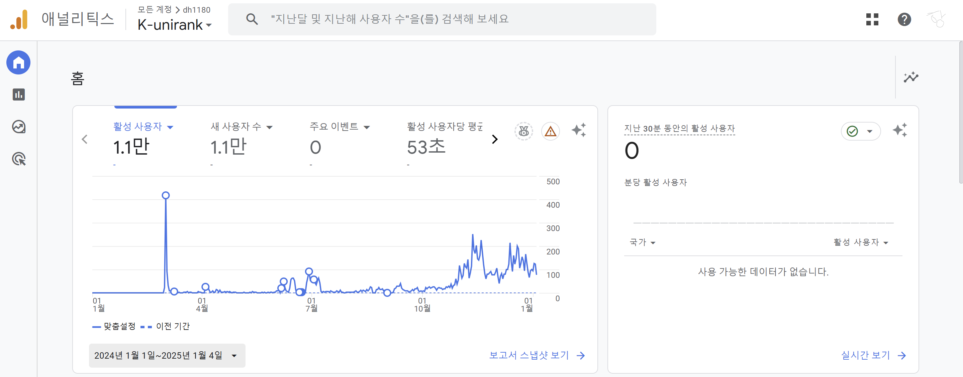963x377 pixels.
Task: Click the medal badge icon on card
Action: click(x=523, y=131)
